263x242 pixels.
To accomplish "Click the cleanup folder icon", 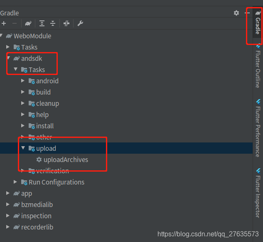I will tap(32, 104).
